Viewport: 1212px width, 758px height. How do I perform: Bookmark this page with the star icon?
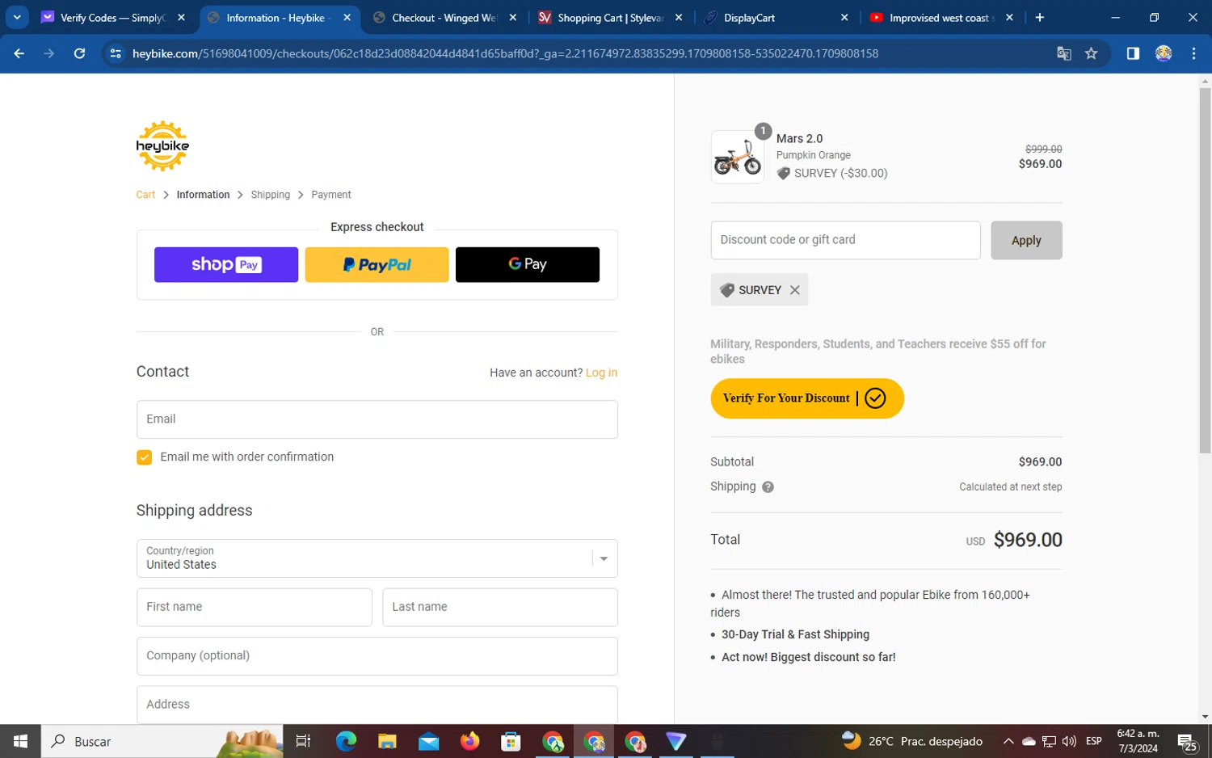click(x=1092, y=53)
